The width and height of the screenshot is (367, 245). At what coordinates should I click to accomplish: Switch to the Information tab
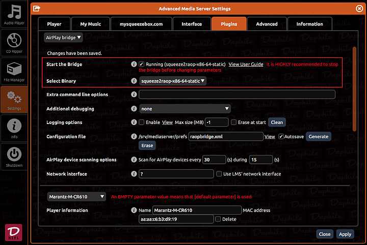tap(310, 24)
